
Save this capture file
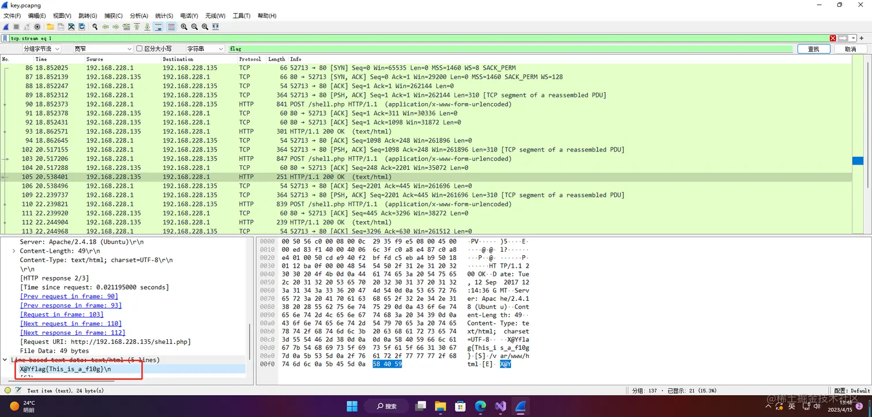[x=61, y=26]
